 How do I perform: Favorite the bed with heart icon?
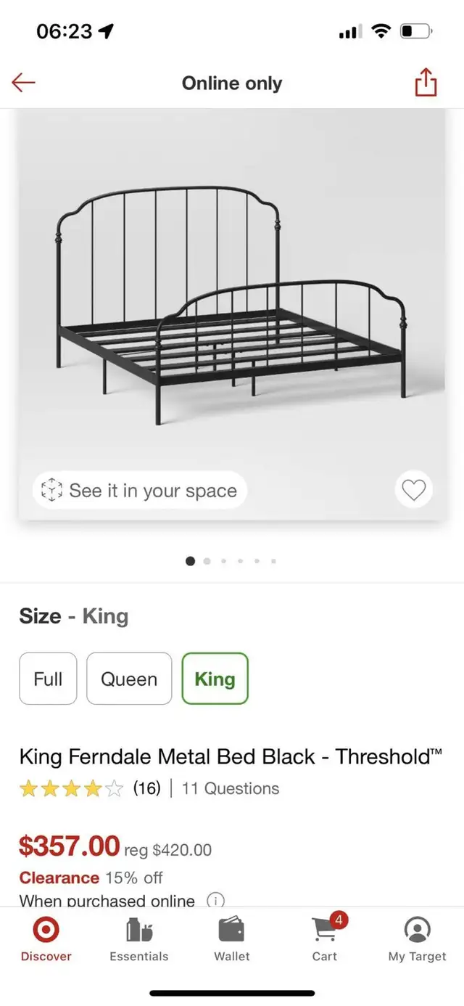[x=414, y=491]
